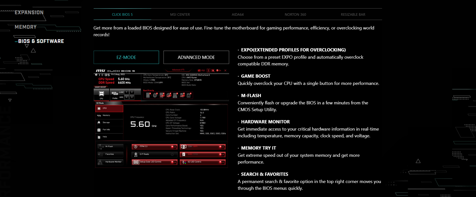
Task: Select Help in the EZ Mode sidebar
Action: click(x=109, y=137)
